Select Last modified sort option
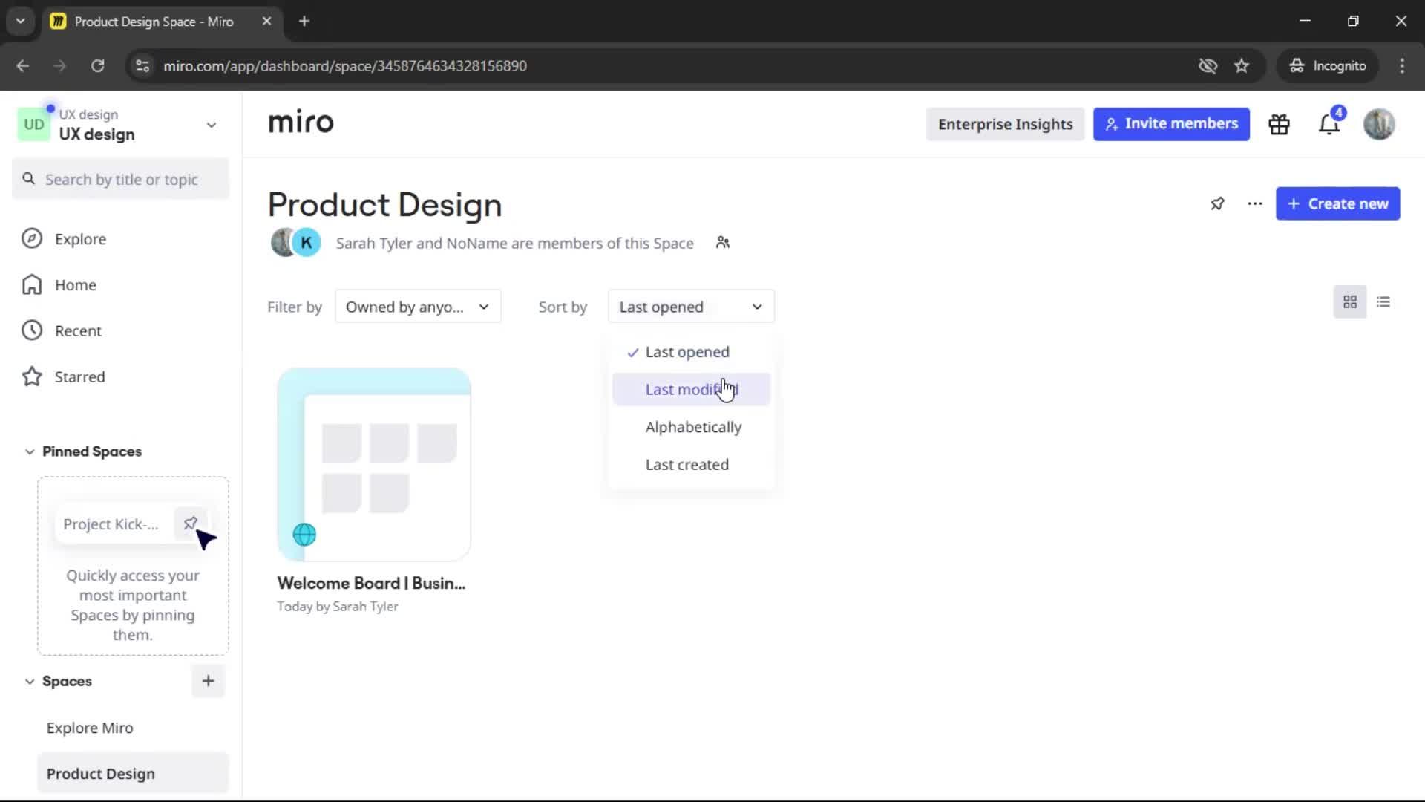Screen dimensions: 1425x802 (691, 390)
